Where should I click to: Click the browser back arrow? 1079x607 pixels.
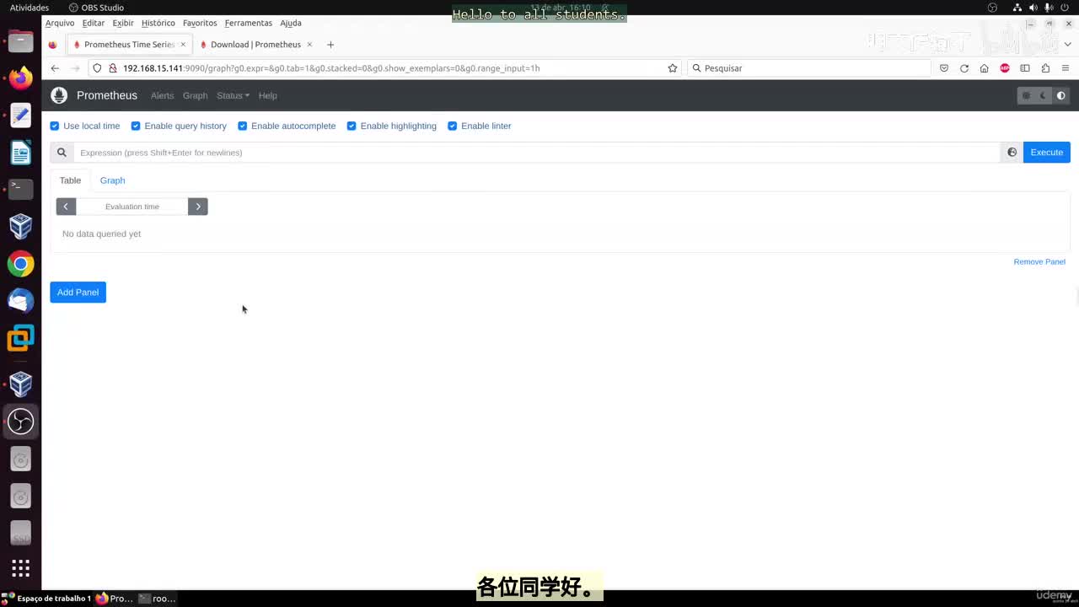pos(55,68)
